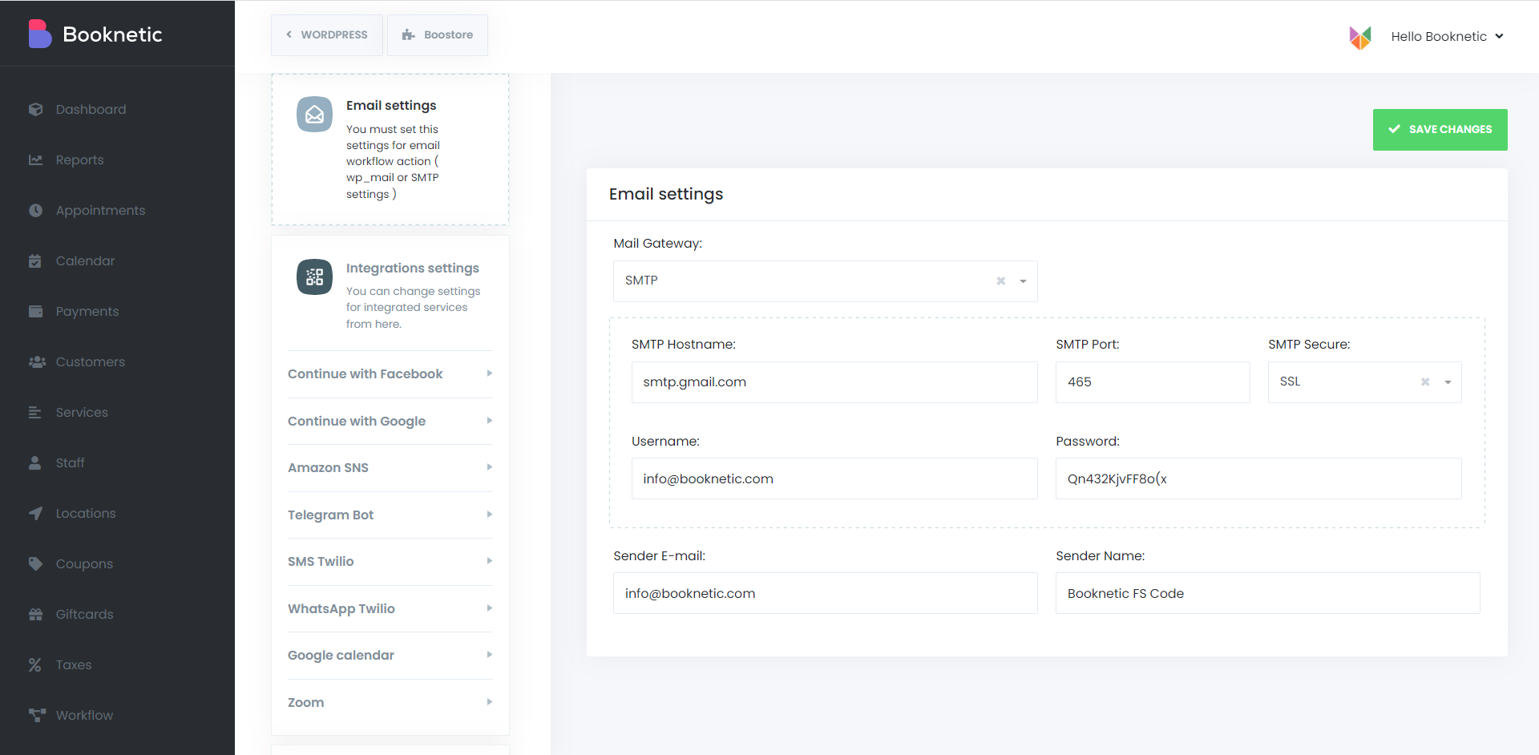Expand WhatsApp Twilio settings
Screen dimensions: 1539x755
coord(390,608)
